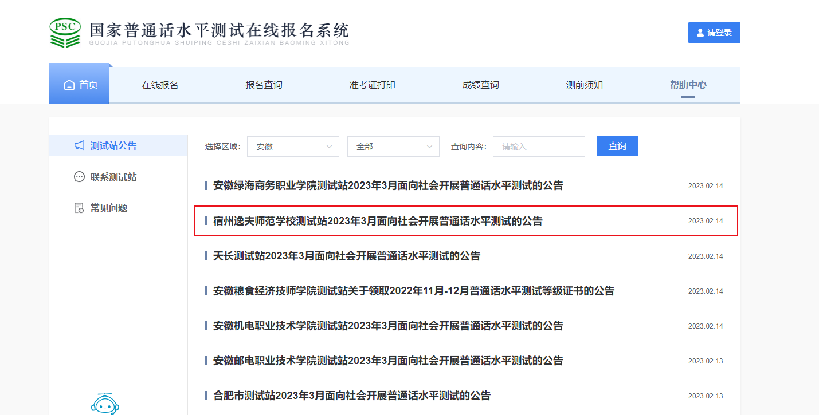
Task: Click date 2023.02.13 on 合肥市测试站 row
Action: [706, 396]
